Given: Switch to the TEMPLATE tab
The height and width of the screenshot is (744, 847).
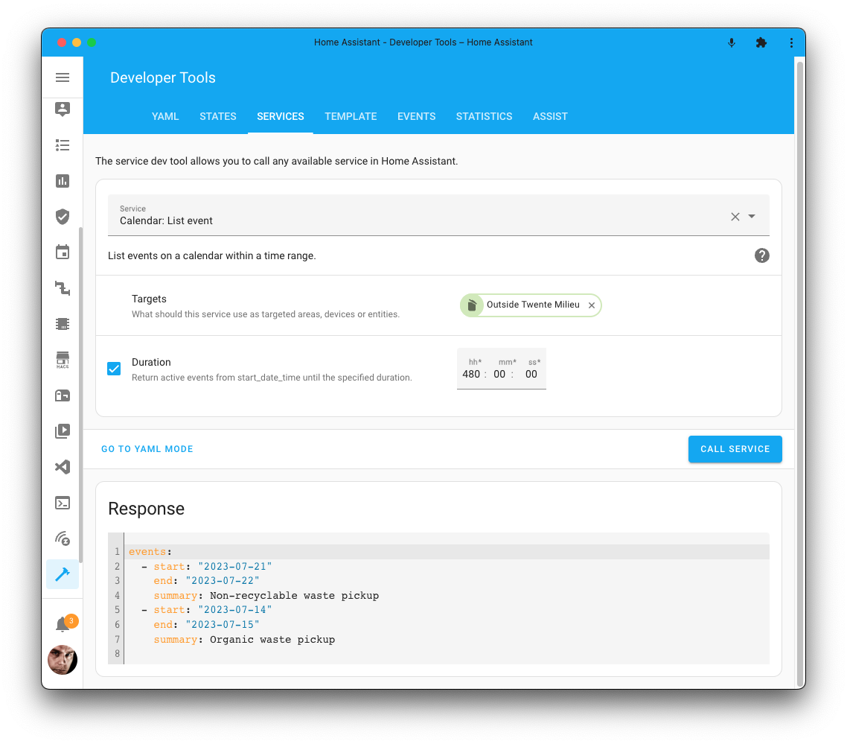Looking at the screenshot, I should point(351,116).
